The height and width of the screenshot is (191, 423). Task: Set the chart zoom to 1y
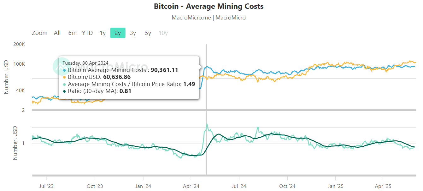click(103, 33)
